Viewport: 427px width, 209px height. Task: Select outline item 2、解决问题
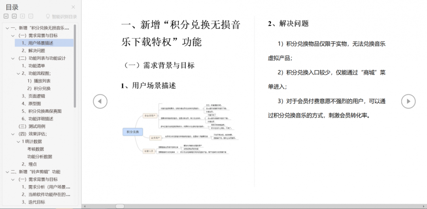click(34, 50)
